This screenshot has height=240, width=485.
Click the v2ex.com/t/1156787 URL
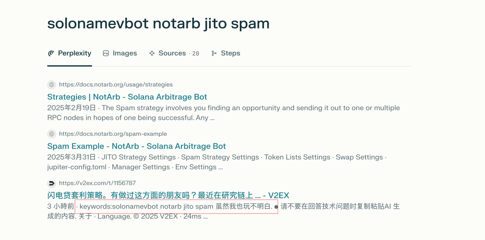[97, 183]
